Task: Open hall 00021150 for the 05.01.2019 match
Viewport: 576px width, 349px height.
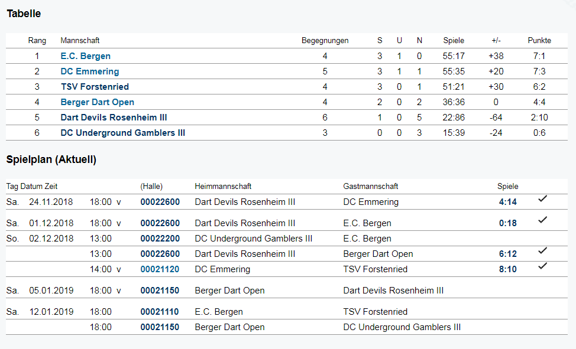Action: pos(160,291)
